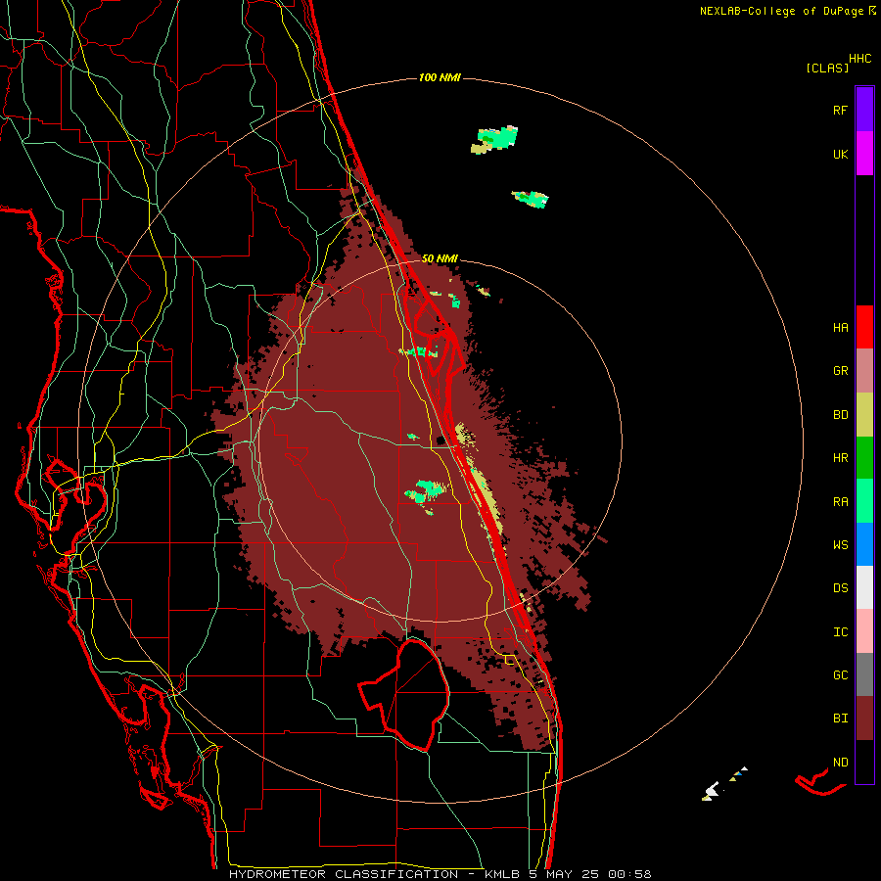Click the HA red legend swatch
Screen dimensions: 881x881
click(x=864, y=327)
